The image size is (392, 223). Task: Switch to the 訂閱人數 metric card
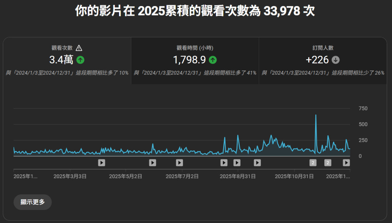coord(323,59)
